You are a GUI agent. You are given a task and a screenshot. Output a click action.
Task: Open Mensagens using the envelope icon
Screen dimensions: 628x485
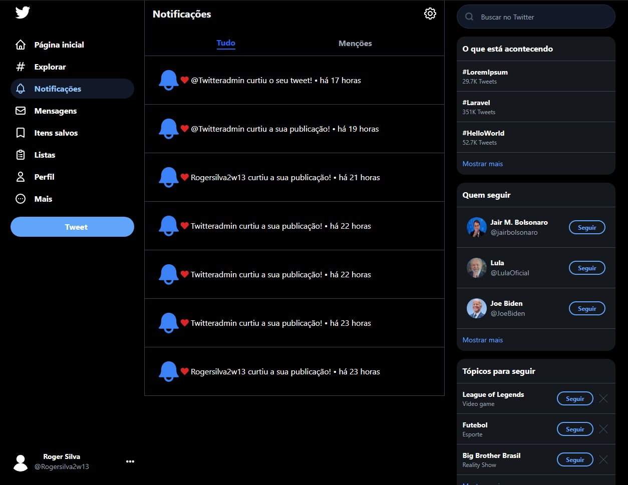(x=20, y=111)
